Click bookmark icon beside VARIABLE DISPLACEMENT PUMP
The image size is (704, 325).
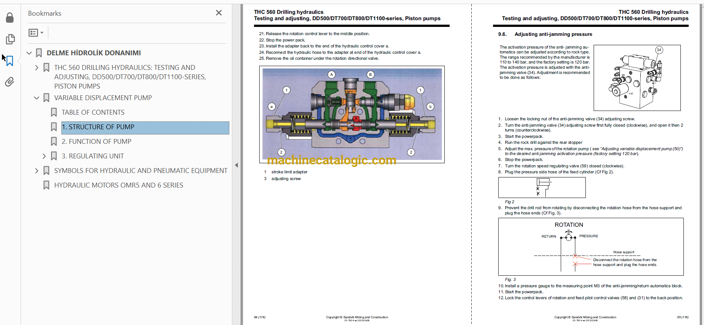46,98
